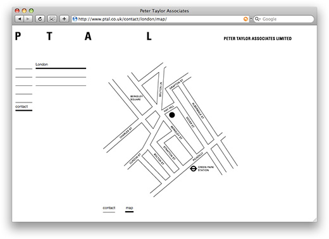Screen dimensions: 329x239
Task: Add a bookmark with the plus button
Action: click(64, 19)
